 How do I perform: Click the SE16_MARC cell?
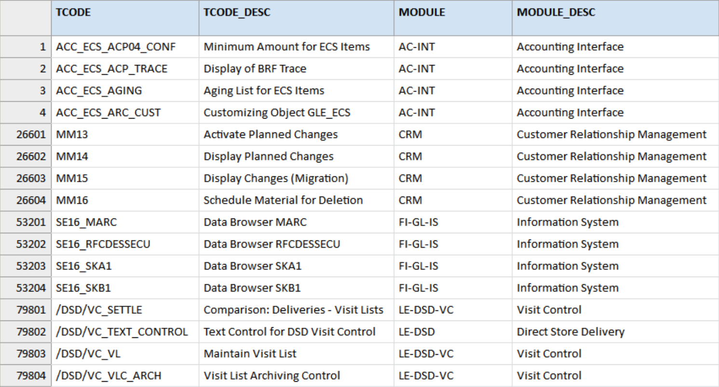click(x=124, y=222)
